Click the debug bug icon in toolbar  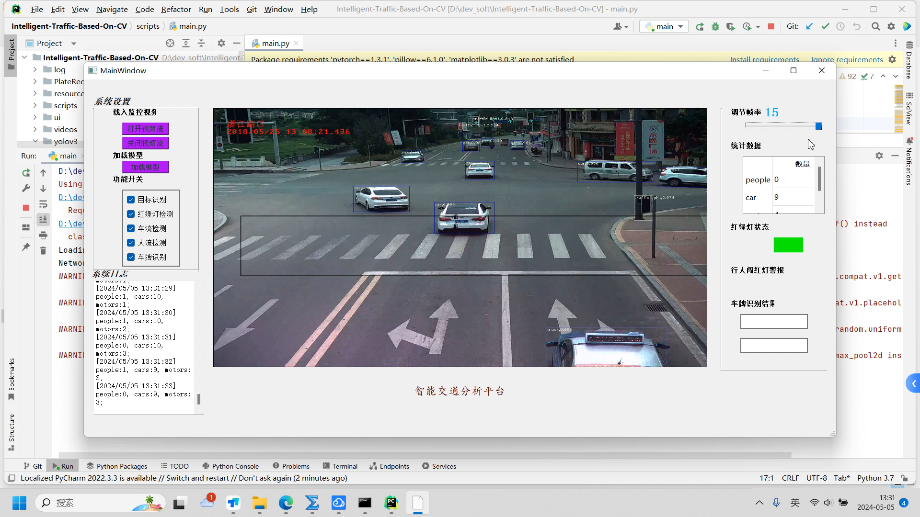tap(715, 27)
